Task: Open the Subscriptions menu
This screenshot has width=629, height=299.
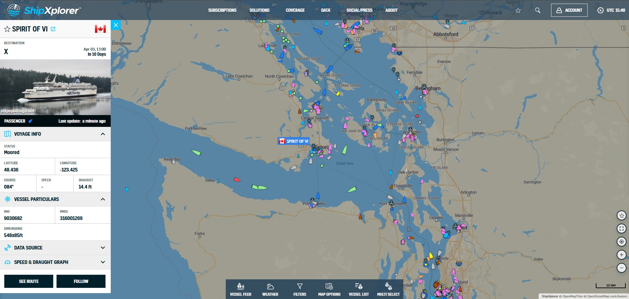Action: (x=222, y=10)
